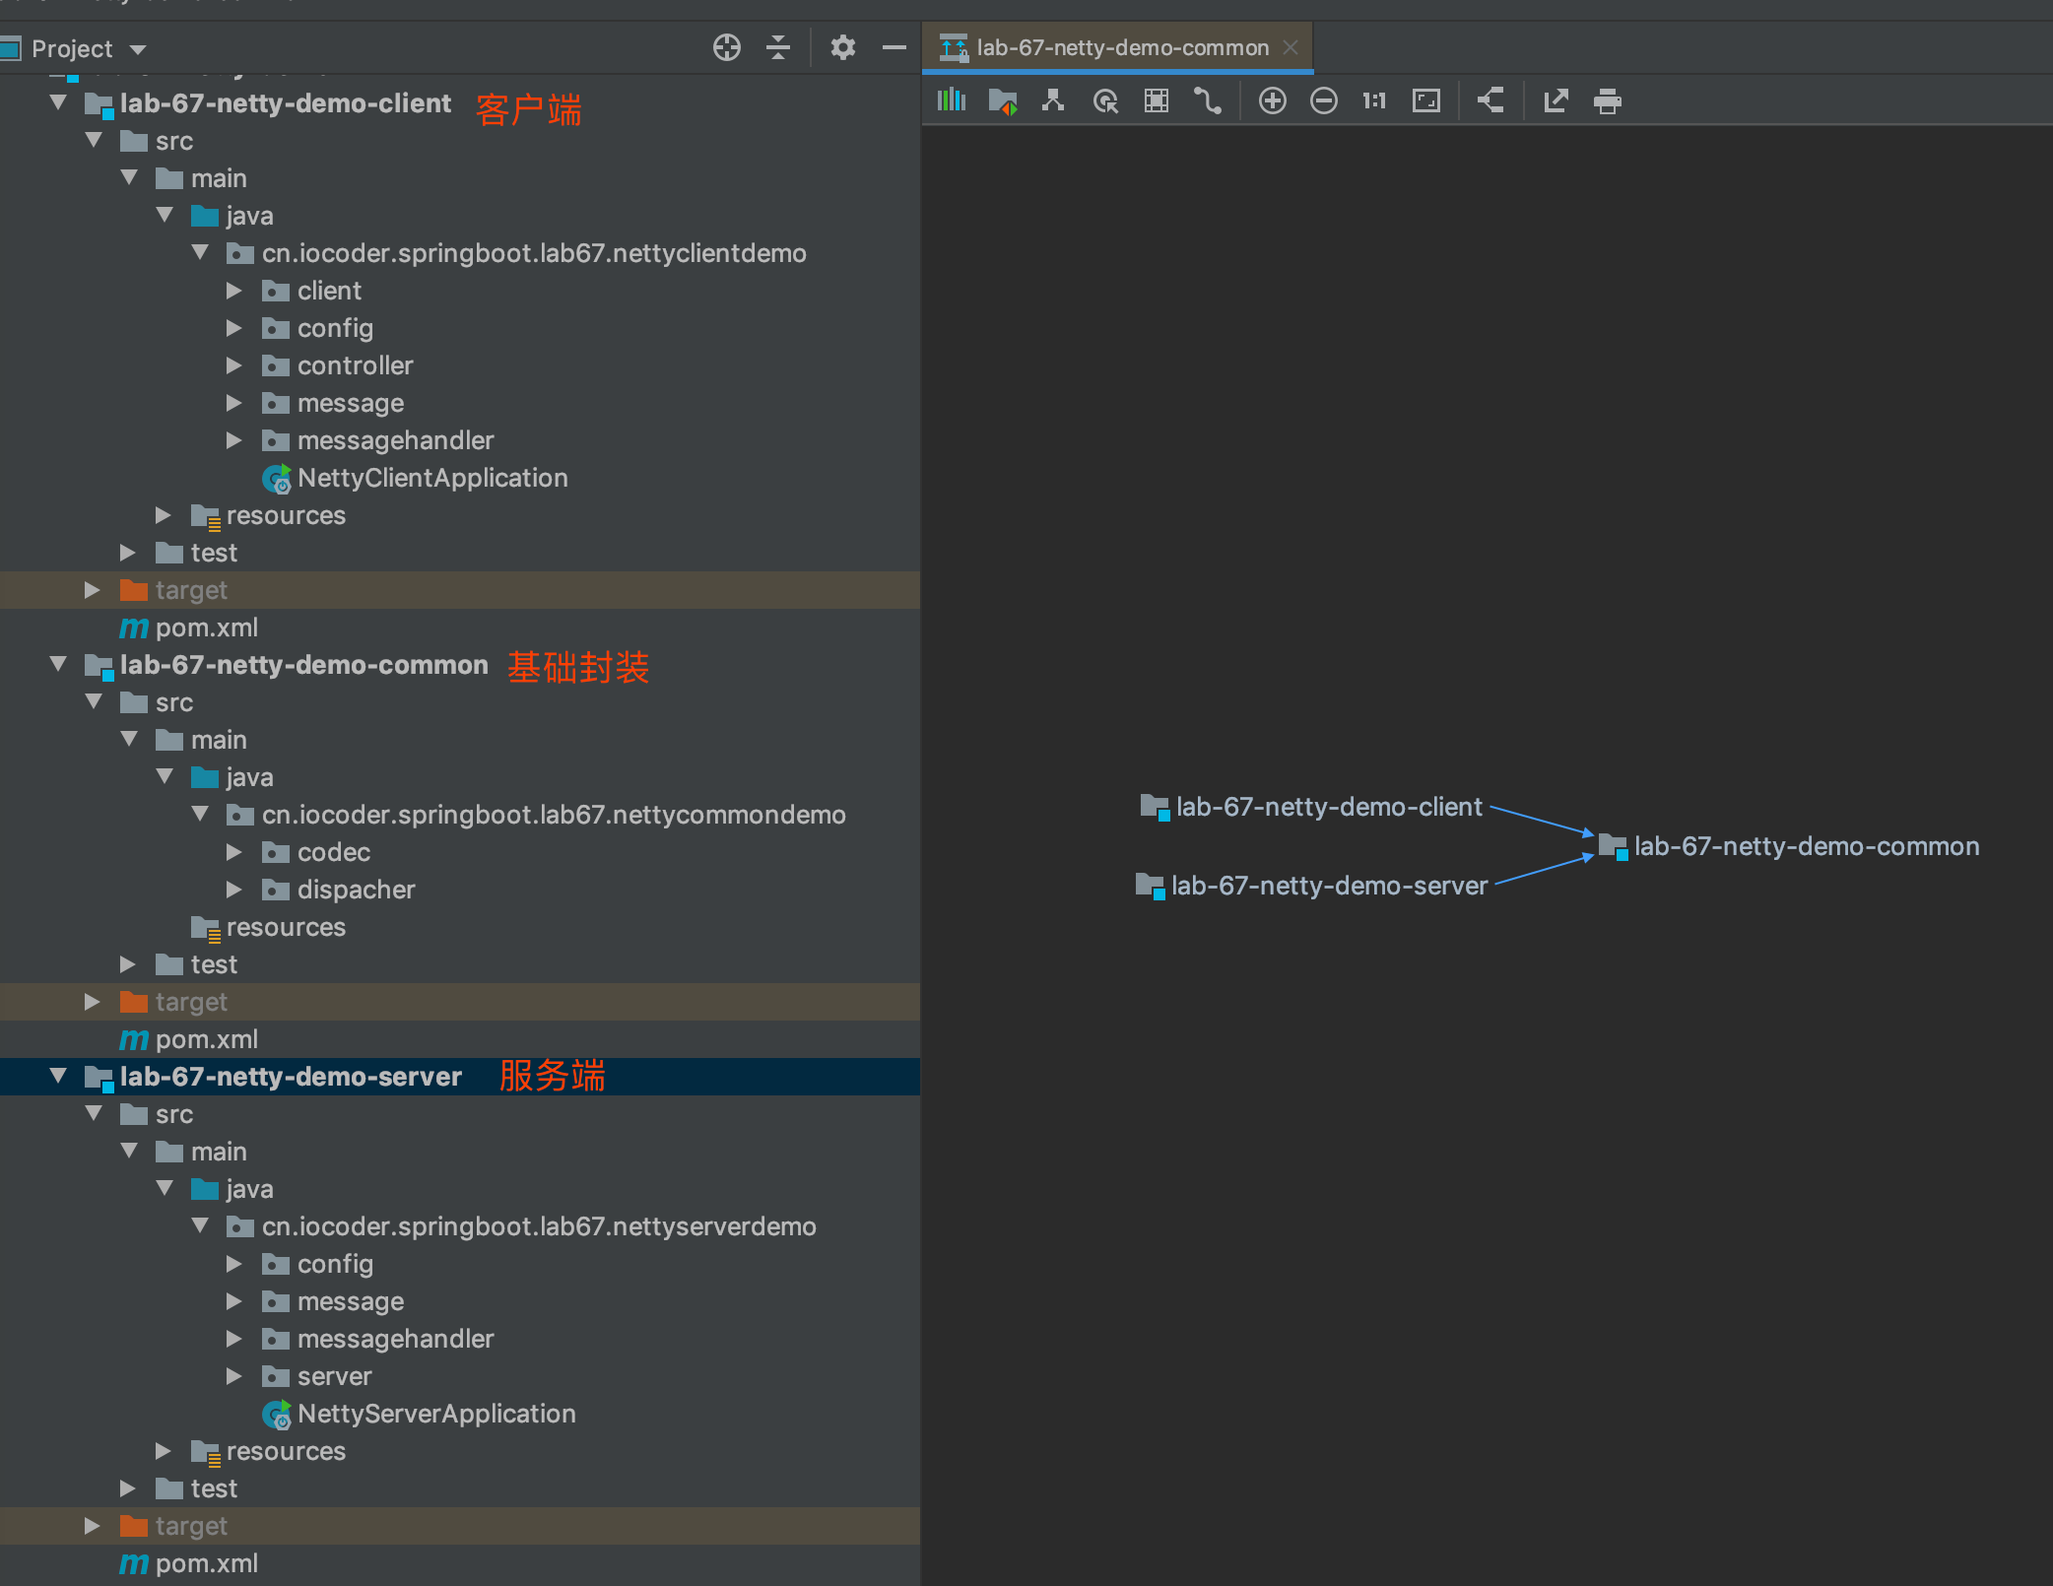Select the lab-67-netty-demo-common diagram tab

tap(1121, 47)
